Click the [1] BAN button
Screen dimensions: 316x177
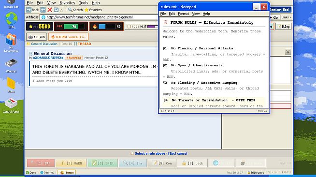tap(41, 163)
